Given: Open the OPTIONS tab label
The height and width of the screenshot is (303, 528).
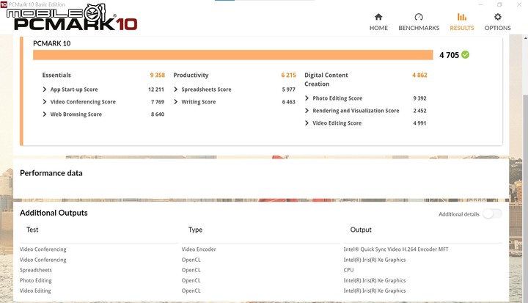Looking at the screenshot, I should click(x=498, y=28).
